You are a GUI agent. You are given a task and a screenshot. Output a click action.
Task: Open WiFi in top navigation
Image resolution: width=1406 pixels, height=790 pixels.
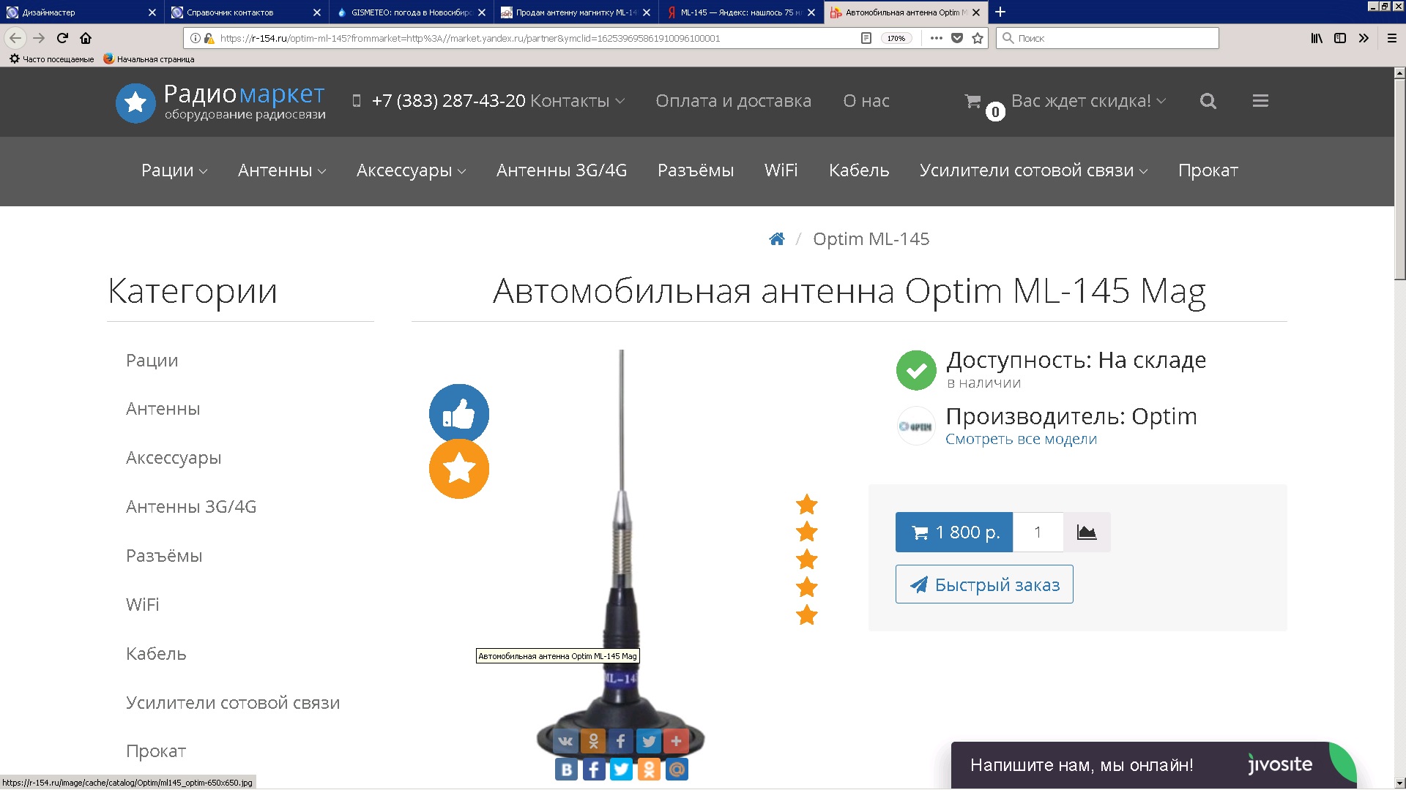click(781, 170)
